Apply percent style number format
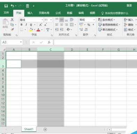The image size is (137, 134). point(89,25)
